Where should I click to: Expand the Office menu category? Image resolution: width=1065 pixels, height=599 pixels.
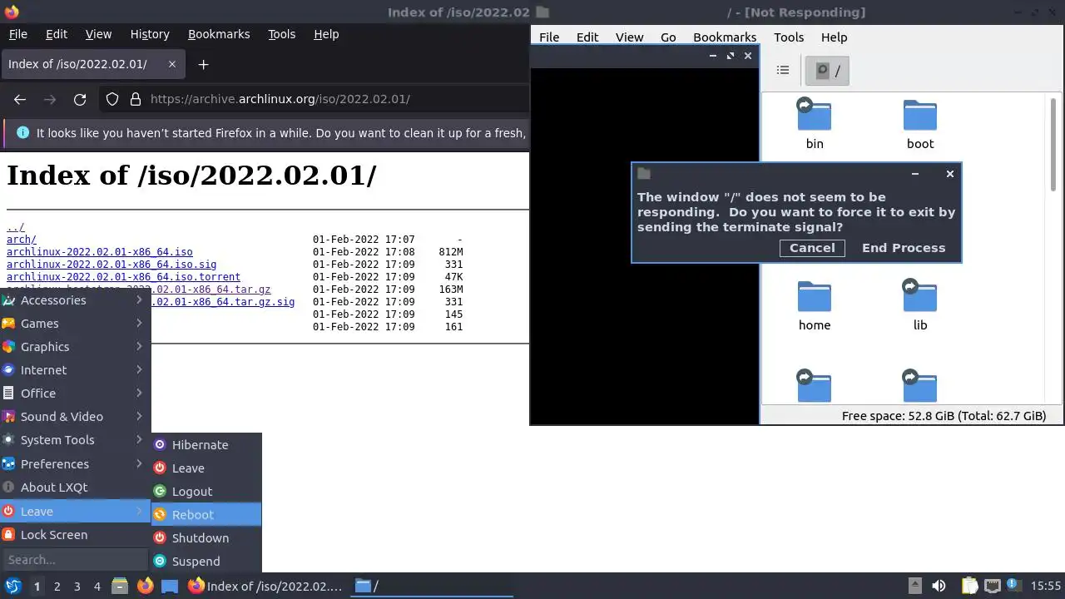[75, 394]
